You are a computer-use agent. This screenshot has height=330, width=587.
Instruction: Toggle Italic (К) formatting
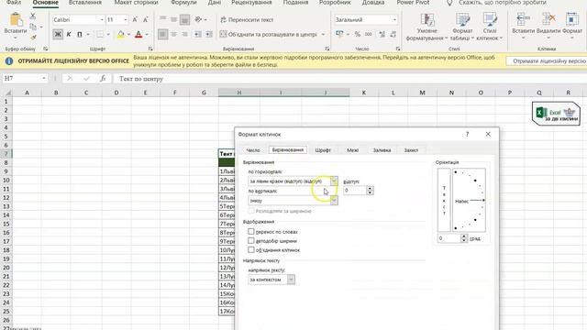point(69,35)
